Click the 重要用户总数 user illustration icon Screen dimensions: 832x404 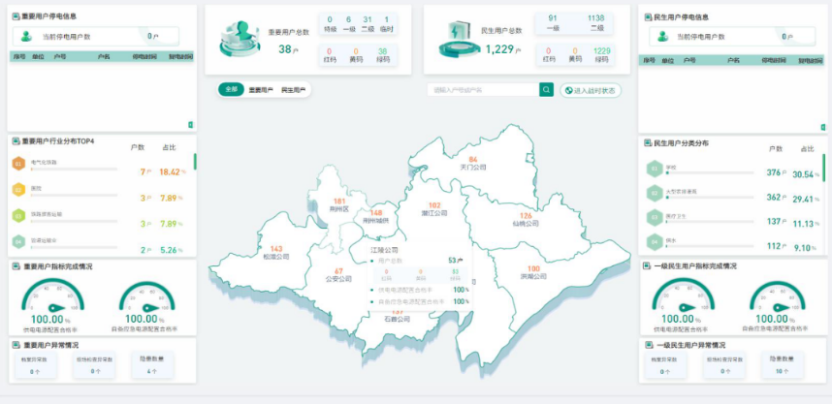tap(238, 40)
